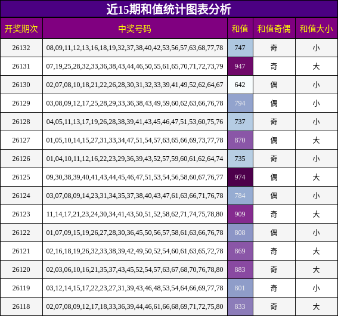The width and height of the screenshot is (338, 316).
Task: Select draw period 26120
Action: [21, 269]
